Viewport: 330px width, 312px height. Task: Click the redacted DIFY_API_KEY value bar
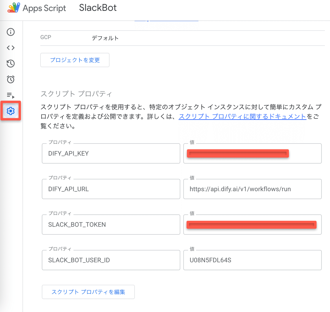238,153
